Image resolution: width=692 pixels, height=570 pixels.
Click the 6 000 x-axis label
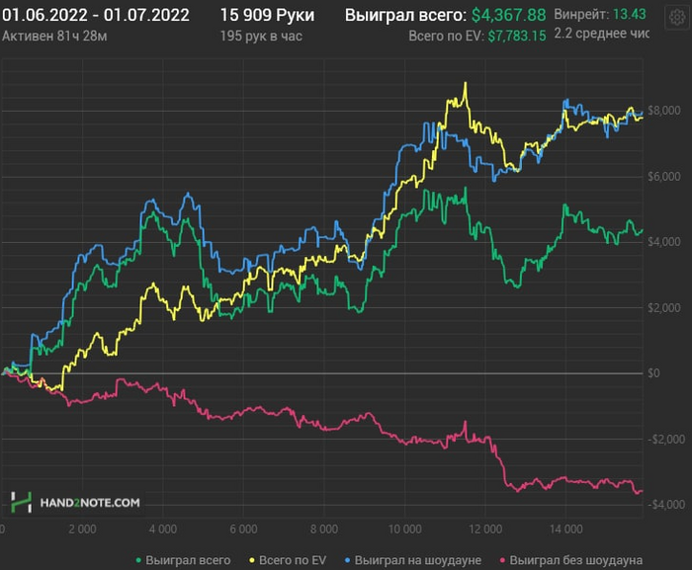click(x=243, y=529)
